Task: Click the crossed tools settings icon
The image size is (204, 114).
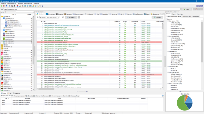Action: pos(12,6)
